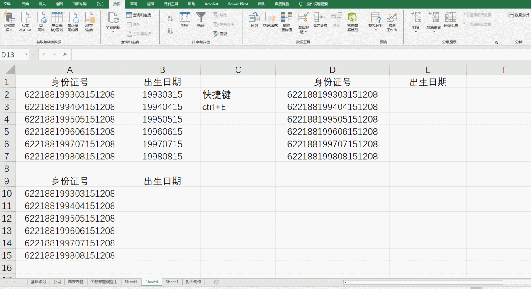
Task: Click the formula bar input
Action: (x=301, y=55)
